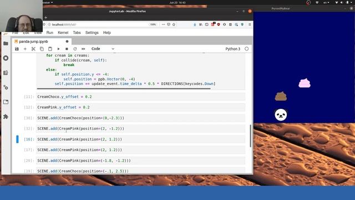Viewport: 355px width, 200px height.
Task: Click the 150% zoom level badge
Action: coord(153,24)
